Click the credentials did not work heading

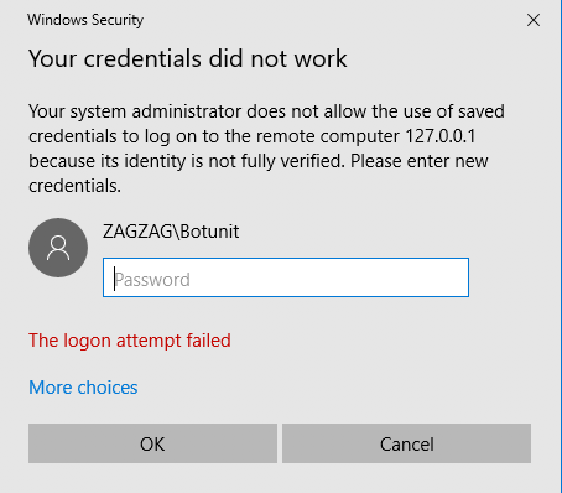point(188,58)
